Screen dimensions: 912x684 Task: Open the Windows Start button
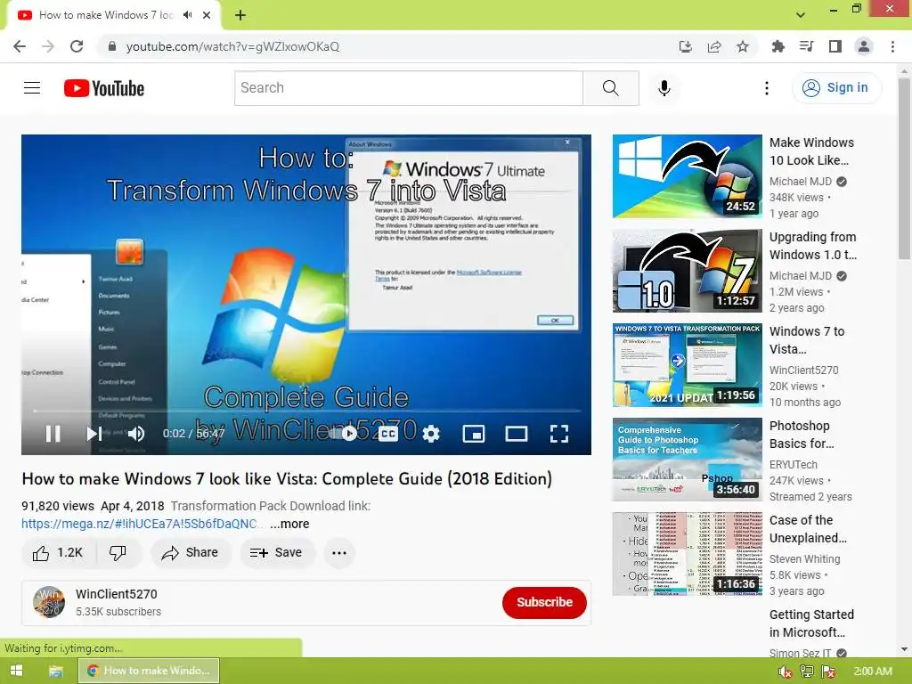(x=16, y=671)
